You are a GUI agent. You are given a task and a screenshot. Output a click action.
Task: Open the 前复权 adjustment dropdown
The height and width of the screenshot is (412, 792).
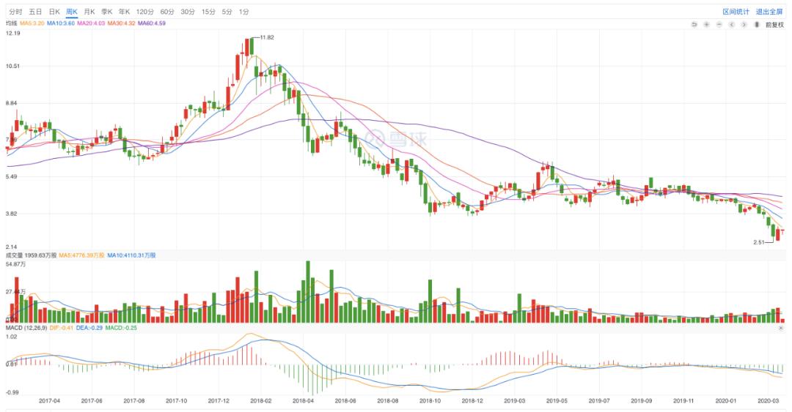tap(774, 24)
